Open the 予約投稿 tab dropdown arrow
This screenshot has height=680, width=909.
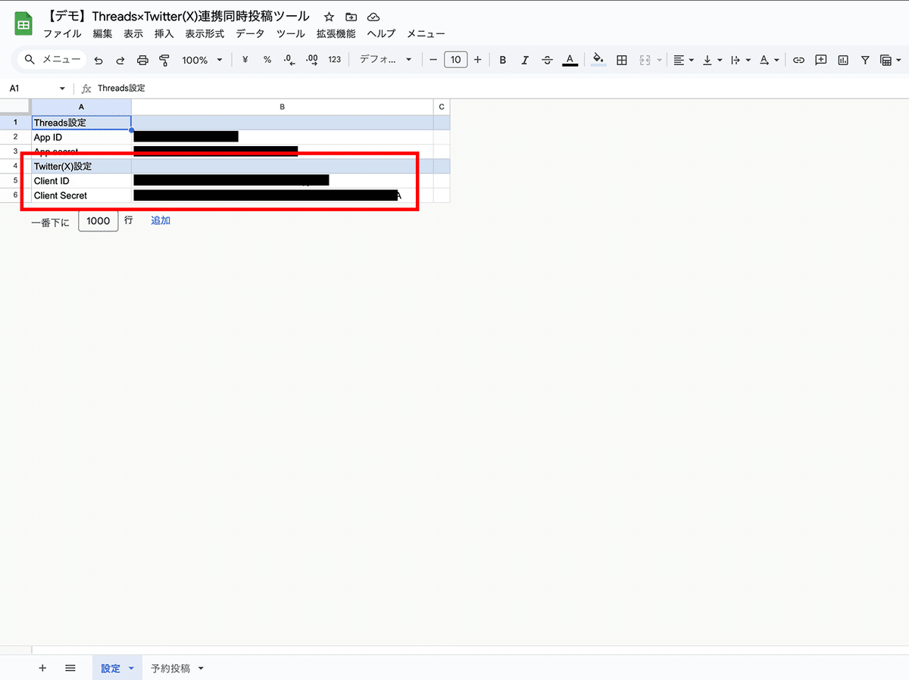tap(201, 669)
